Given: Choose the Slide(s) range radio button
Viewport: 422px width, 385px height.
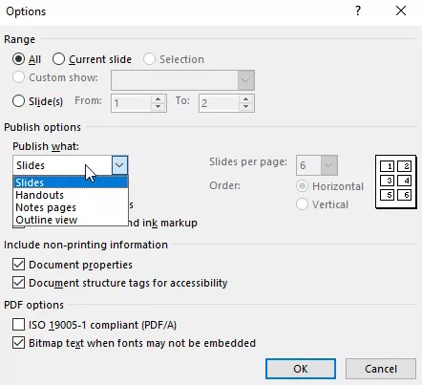Looking at the screenshot, I should tap(18, 101).
